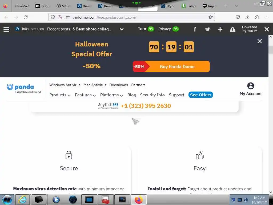Open Security Info page
Viewport: 273px width, 205px height.
pyautogui.click(x=152, y=95)
